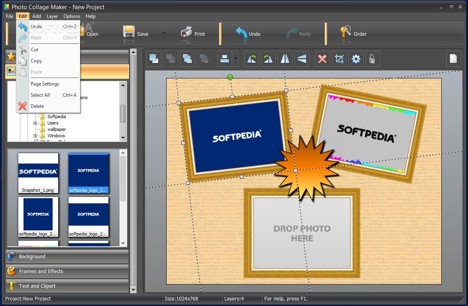Click the star favorites panel icon
This screenshot has height=306, width=468.
(x=11, y=57)
